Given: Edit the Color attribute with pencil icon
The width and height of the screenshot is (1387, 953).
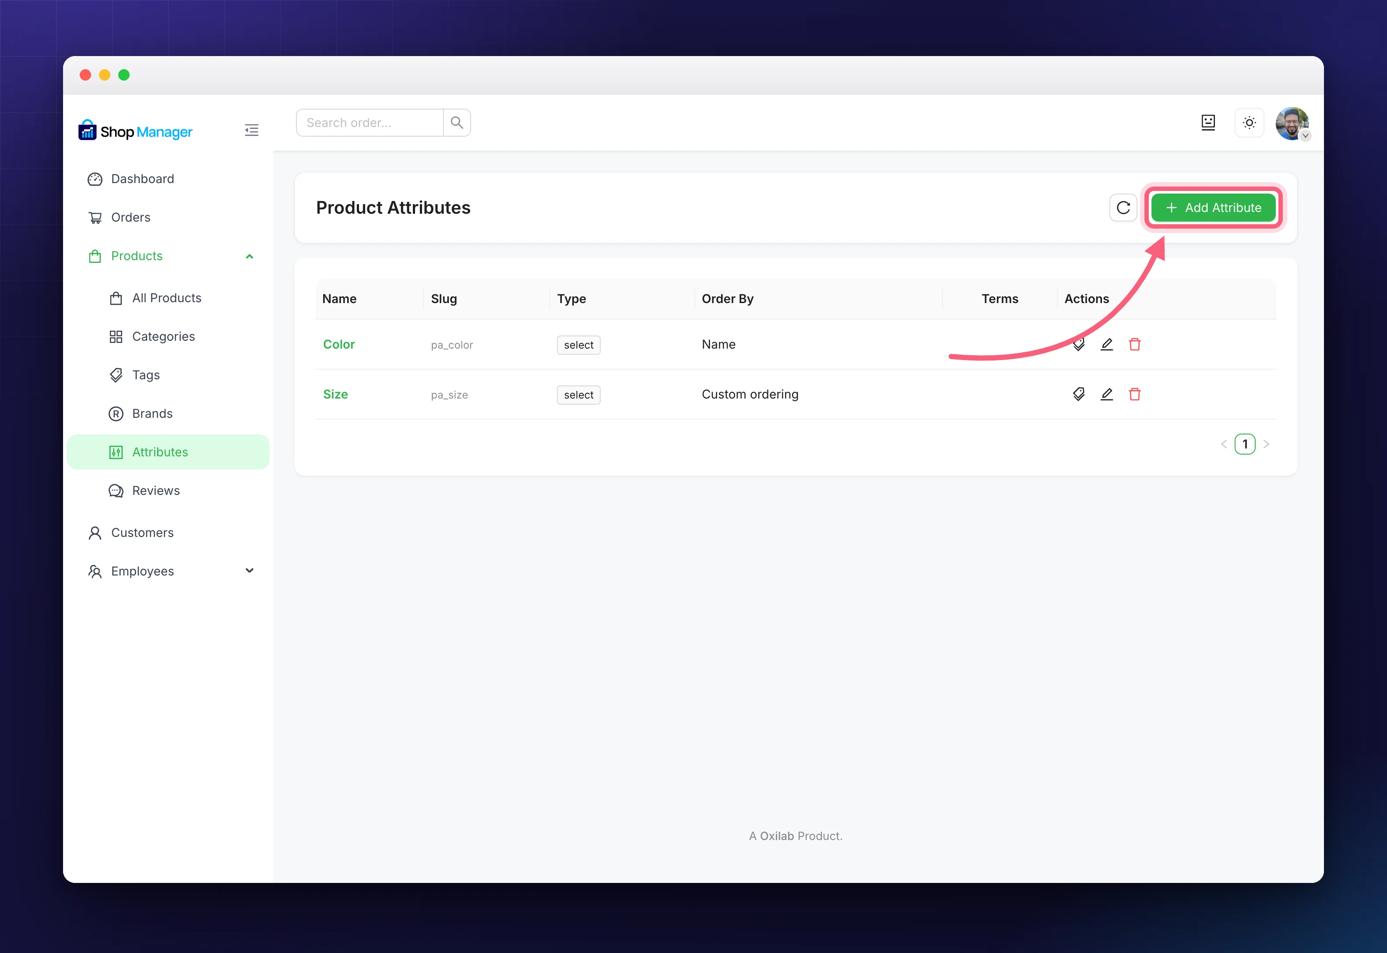Looking at the screenshot, I should pyautogui.click(x=1106, y=345).
